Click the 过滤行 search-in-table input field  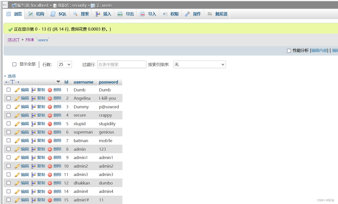(122, 64)
